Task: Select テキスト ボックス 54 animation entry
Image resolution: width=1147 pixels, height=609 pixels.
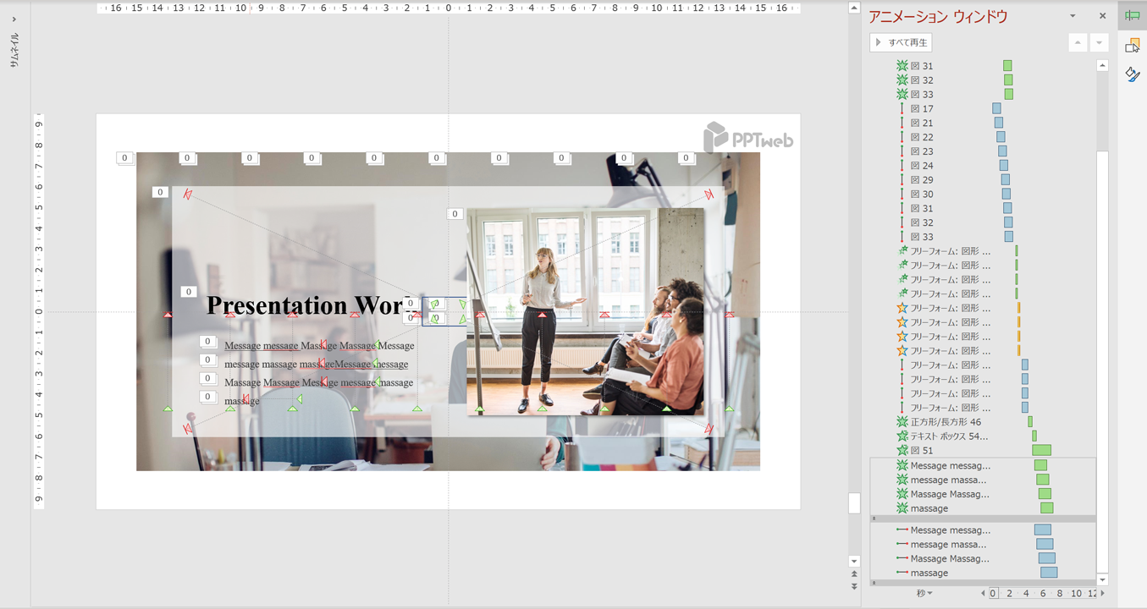Action: coord(948,436)
